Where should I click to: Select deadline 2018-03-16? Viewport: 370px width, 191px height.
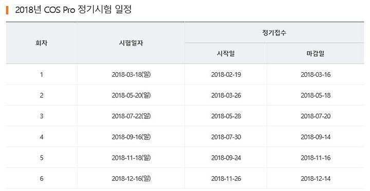[316, 75]
